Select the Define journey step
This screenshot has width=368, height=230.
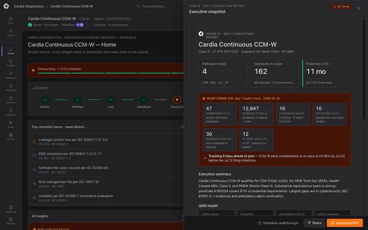44,102
